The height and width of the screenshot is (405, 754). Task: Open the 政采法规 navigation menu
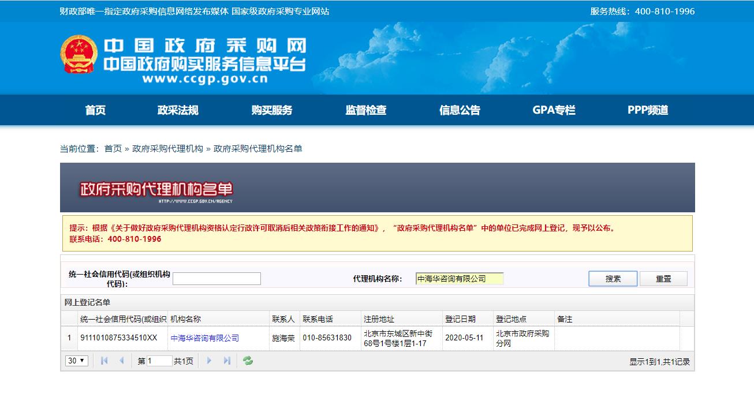coord(178,110)
